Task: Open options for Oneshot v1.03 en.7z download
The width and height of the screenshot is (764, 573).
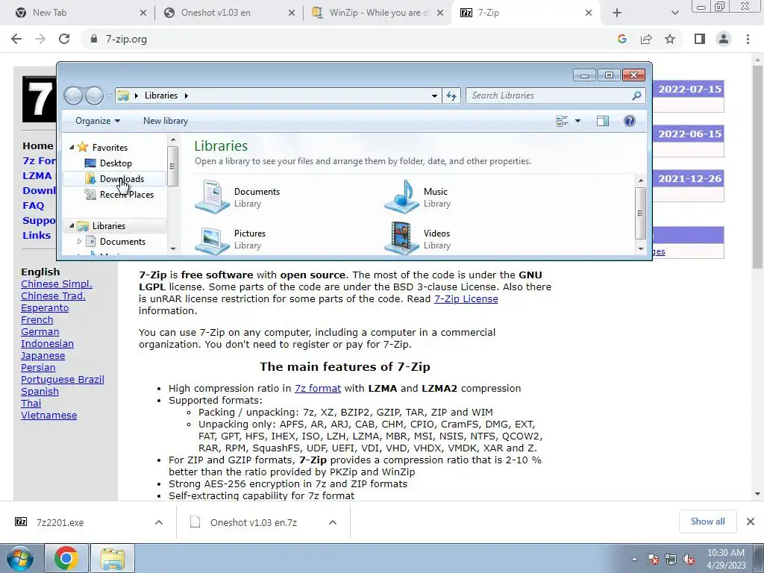Action: (333, 522)
